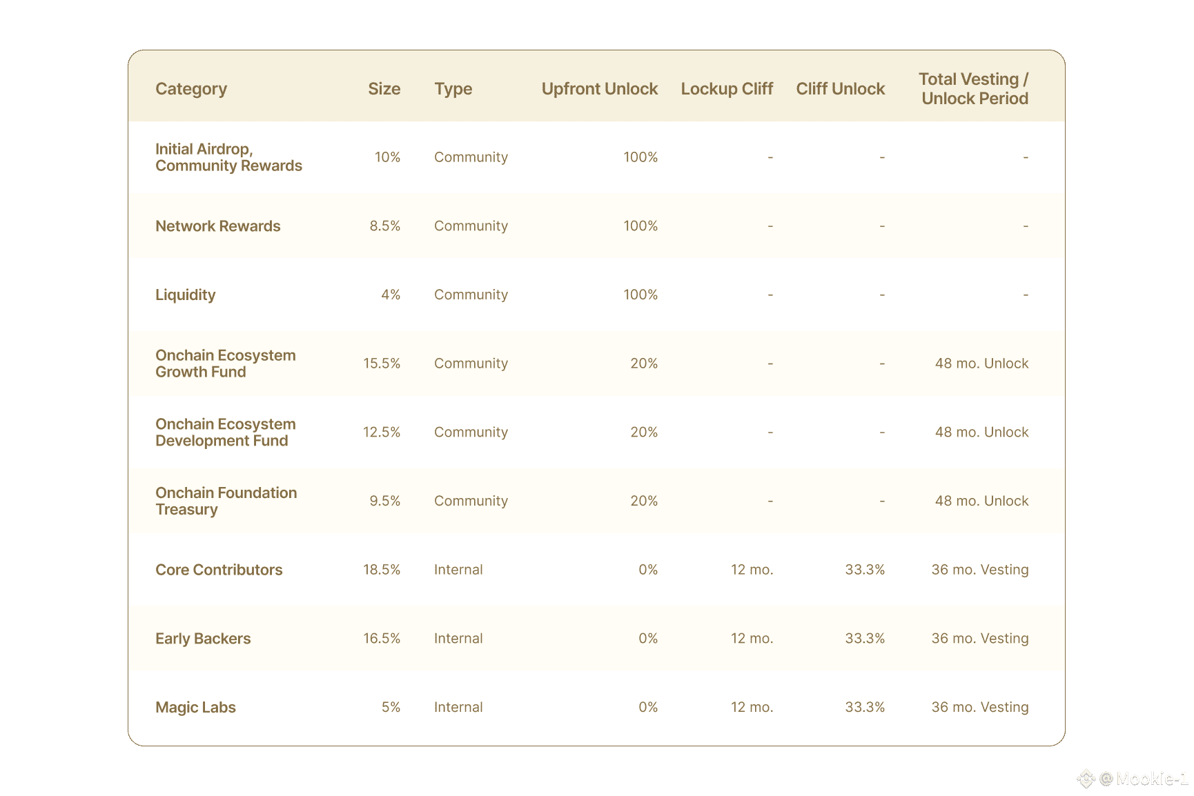Click 36 mo. Vesting for Early Backers
This screenshot has height=796, width=1194.
point(980,639)
